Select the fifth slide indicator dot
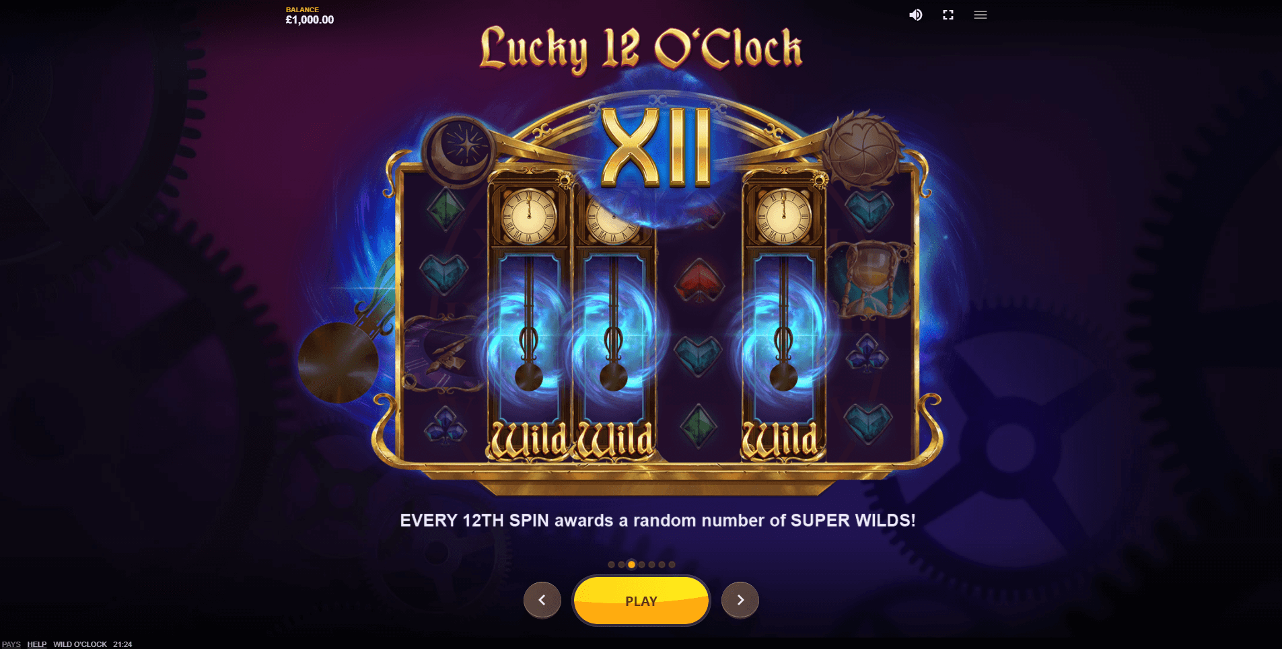The height and width of the screenshot is (649, 1282). pos(651,565)
